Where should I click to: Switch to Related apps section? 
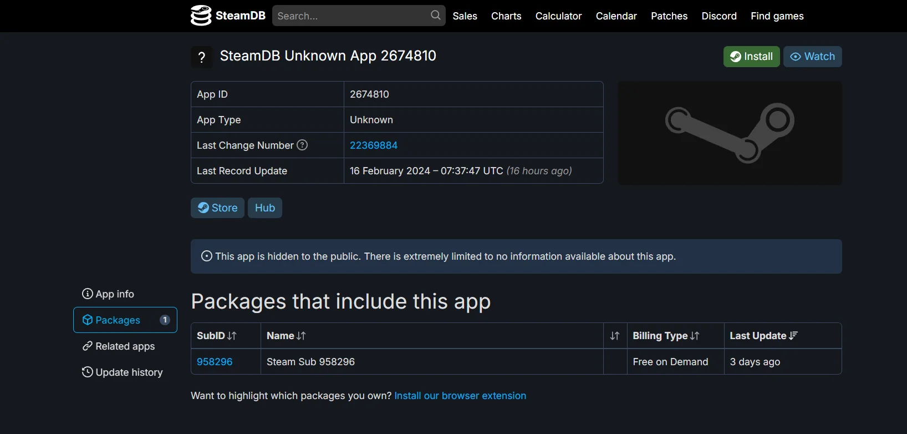[119, 346]
